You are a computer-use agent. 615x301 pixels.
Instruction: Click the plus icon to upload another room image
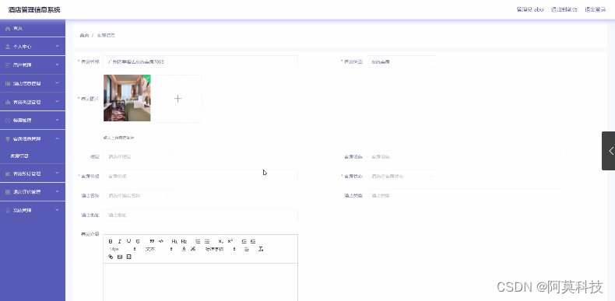(x=177, y=98)
